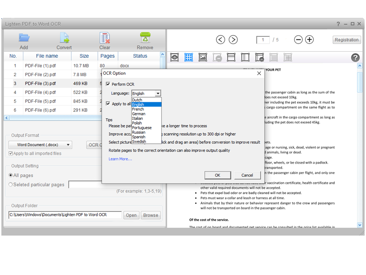Close the OCR Option dialog
Screen dimensions: 366x275
[259, 73]
